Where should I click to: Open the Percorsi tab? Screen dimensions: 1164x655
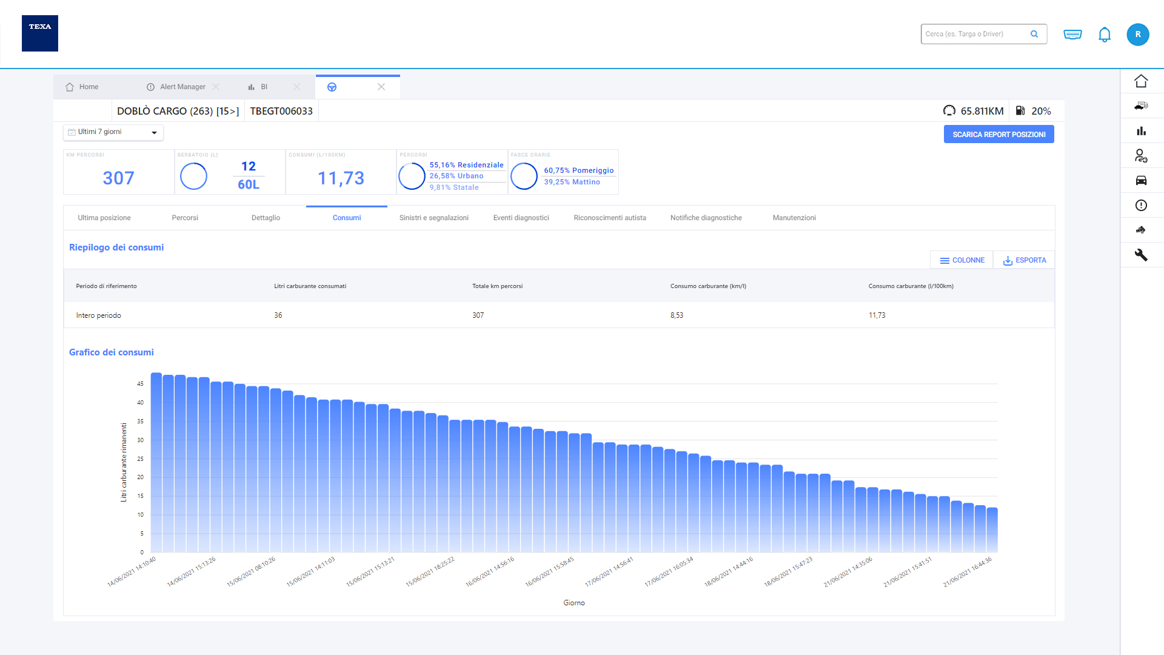[185, 218]
